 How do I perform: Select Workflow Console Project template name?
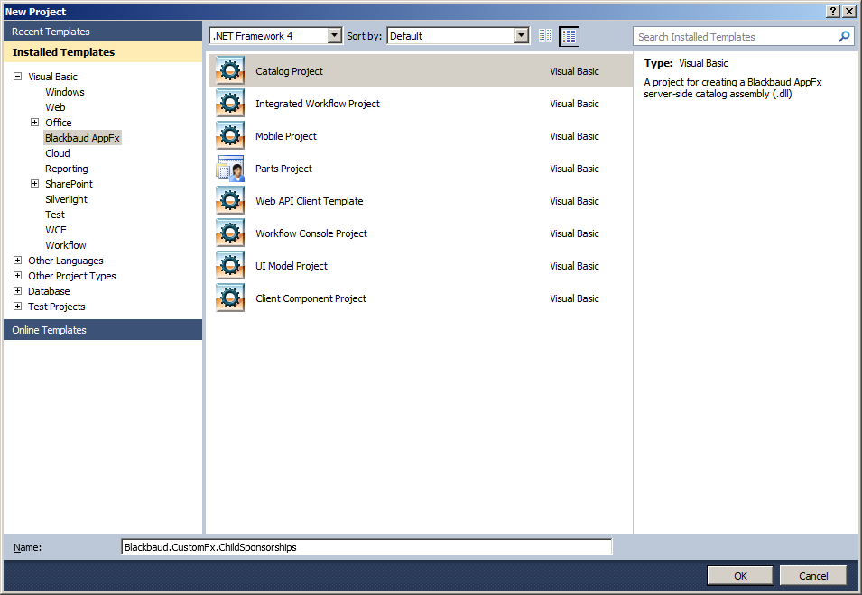tap(311, 233)
